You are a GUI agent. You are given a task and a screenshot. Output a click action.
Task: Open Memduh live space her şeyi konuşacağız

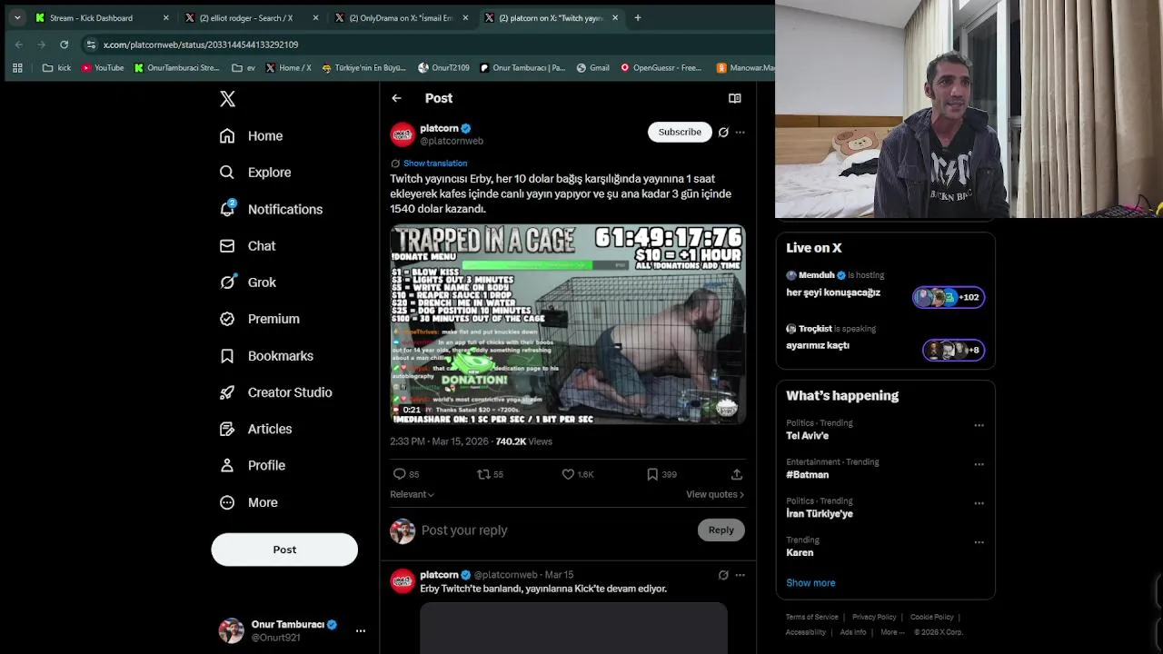point(833,292)
